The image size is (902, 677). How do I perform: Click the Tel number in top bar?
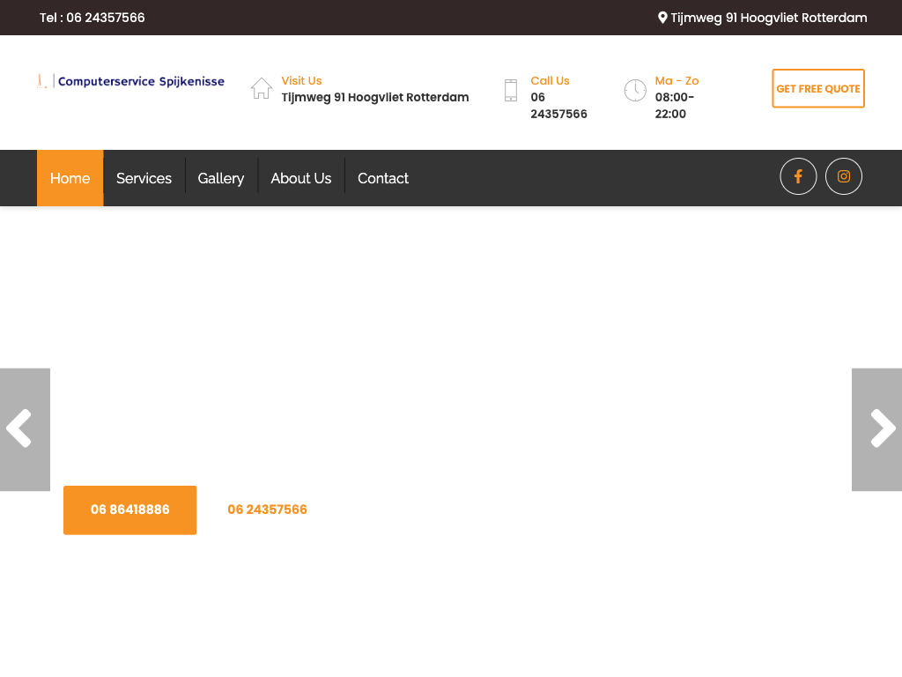click(x=92, y=18)
